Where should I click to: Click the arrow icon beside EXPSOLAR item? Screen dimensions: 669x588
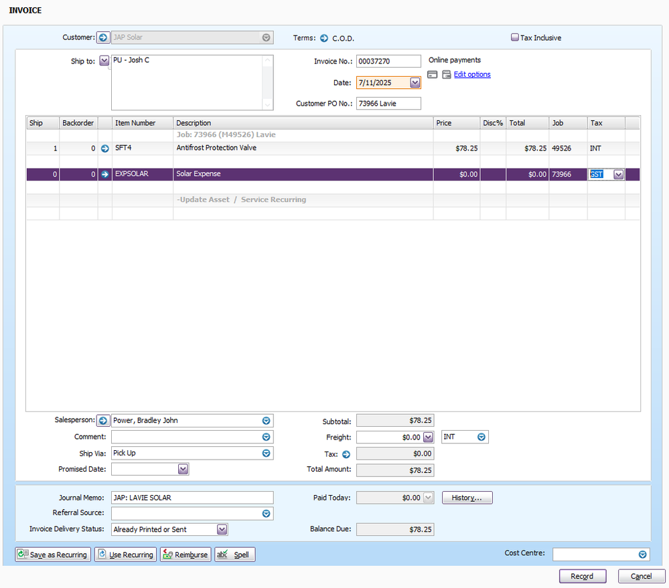pyautogui.click(x=104, y=175)
